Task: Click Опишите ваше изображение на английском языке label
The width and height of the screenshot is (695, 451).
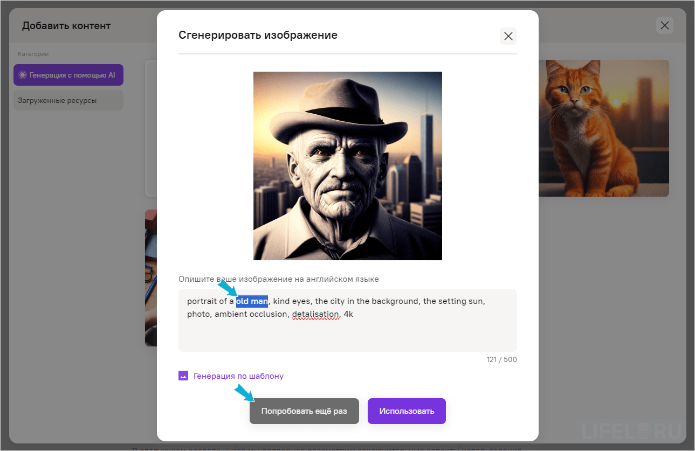Action: tap(279, 279)
